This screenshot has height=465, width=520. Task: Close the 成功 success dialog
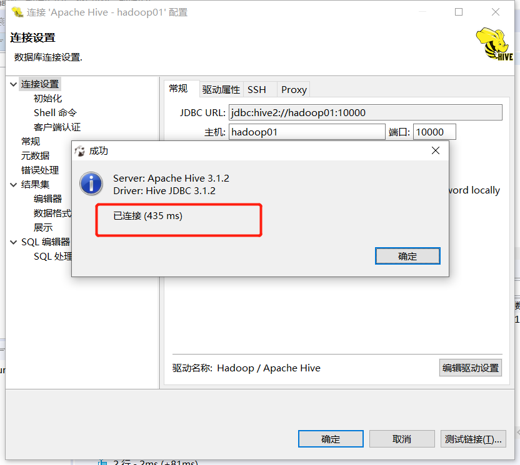point(436,150)
